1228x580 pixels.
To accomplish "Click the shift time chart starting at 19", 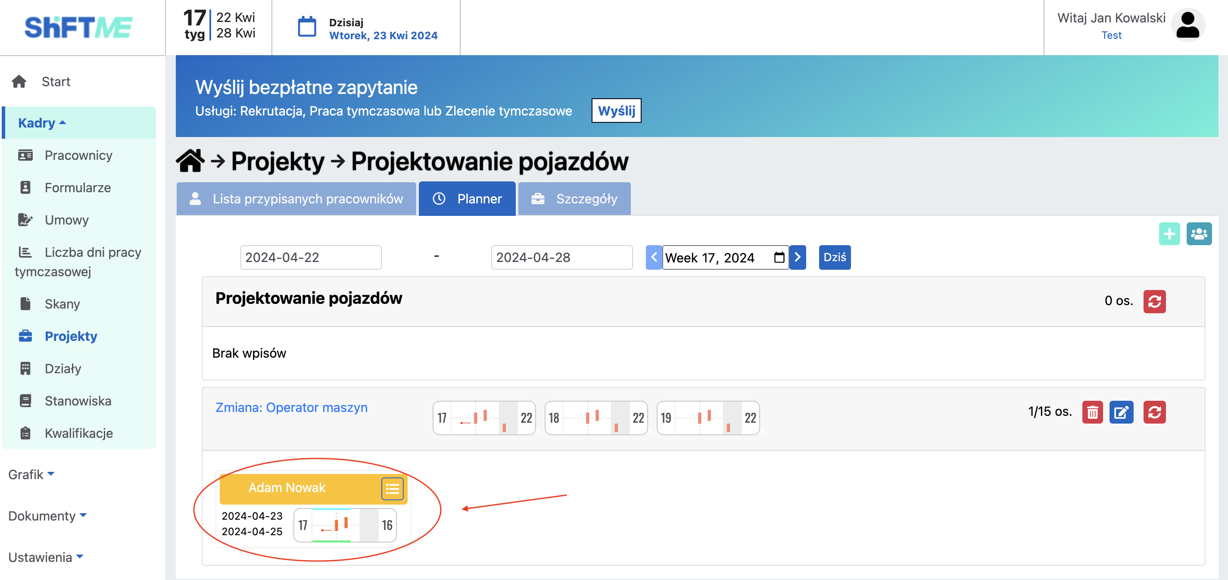I will tap(708, 418).
